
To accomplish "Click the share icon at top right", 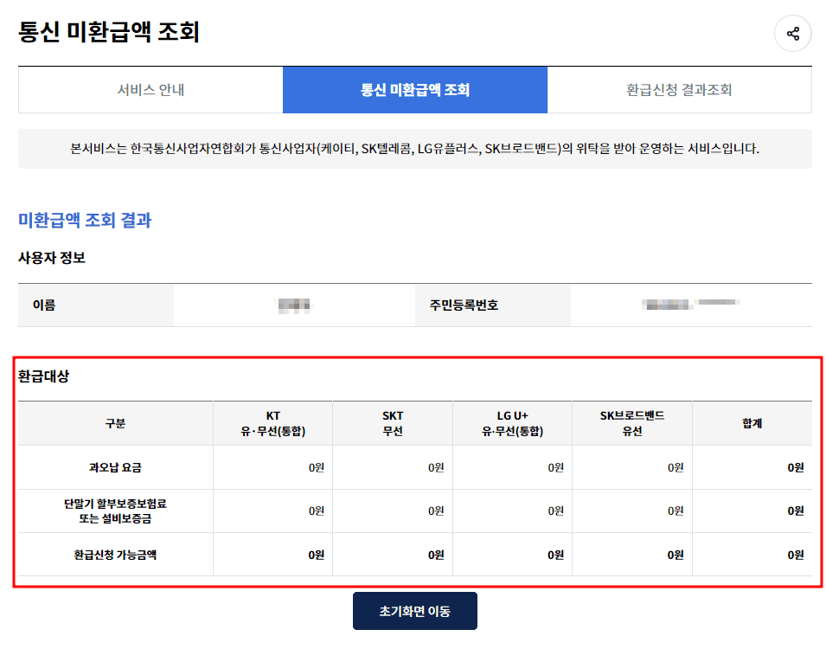I will click(792, 33).
